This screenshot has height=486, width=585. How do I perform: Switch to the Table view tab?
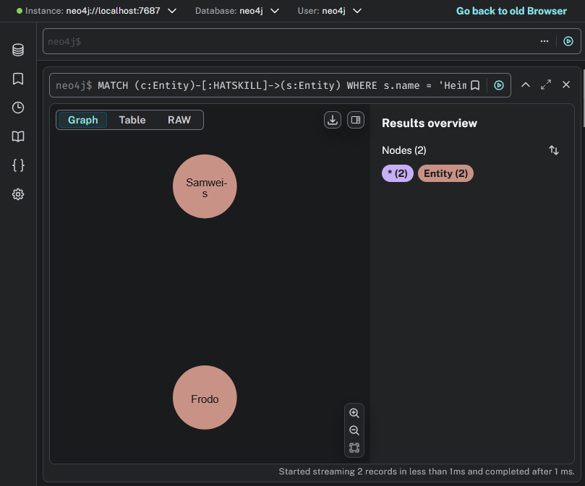pos(132,120)
